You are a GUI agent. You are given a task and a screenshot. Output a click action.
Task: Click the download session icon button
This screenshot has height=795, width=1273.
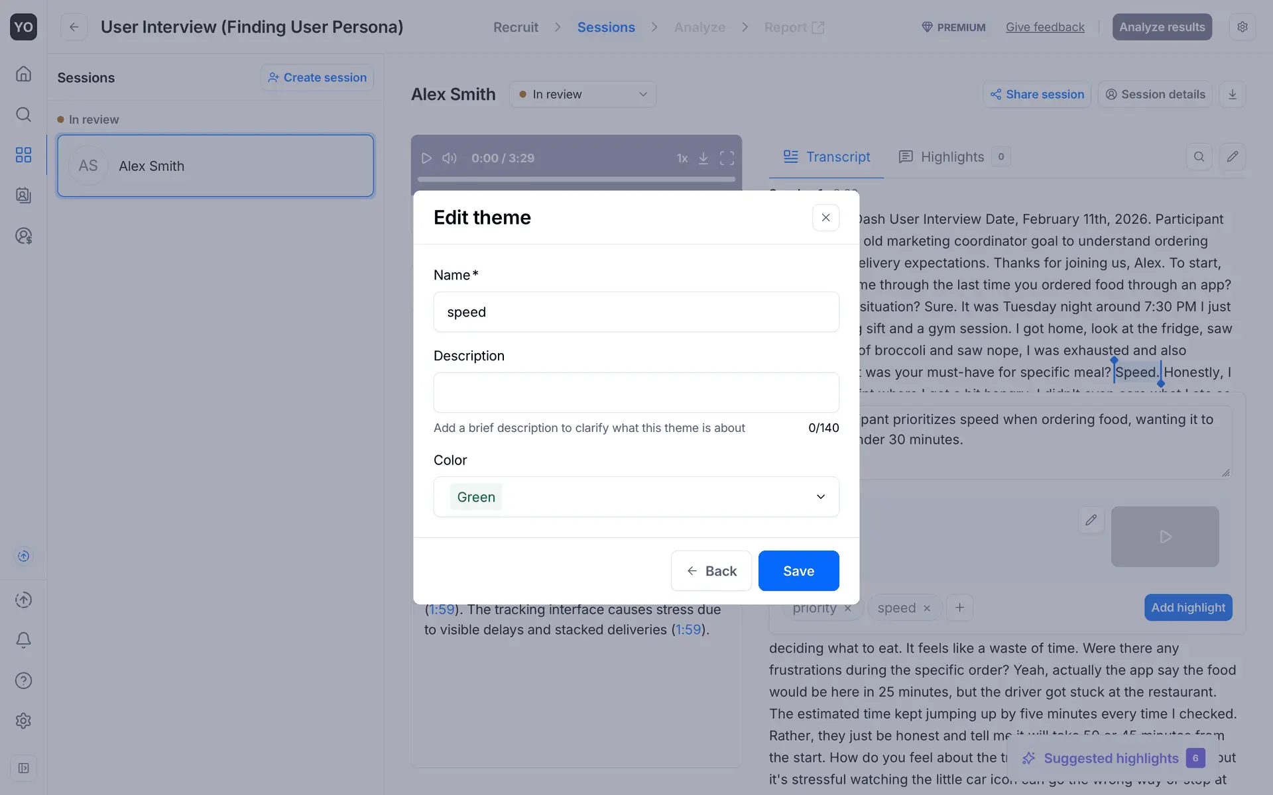(x=1232, y=94)
